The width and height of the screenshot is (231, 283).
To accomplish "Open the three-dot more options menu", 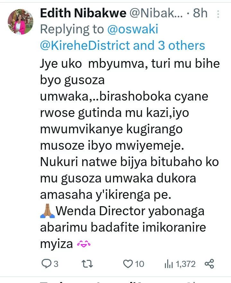I will [x=218, y=14].
